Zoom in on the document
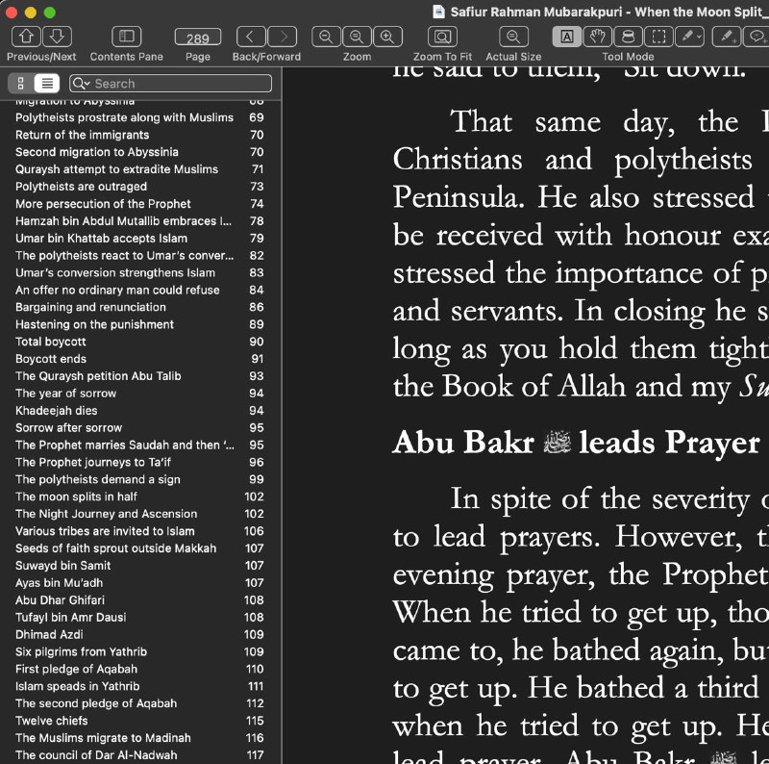The width and height of the screenshot is (769, 764). click(x=387, y=37)
